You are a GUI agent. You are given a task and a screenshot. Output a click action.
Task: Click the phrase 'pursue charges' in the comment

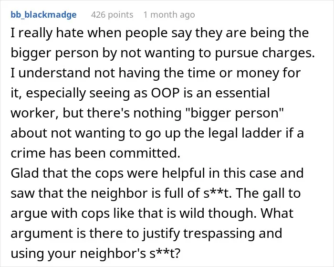pos(264,53)
